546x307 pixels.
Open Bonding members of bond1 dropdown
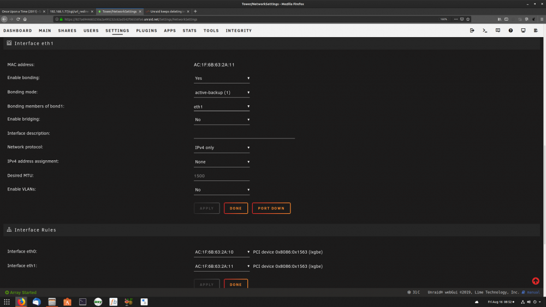pyautogui.click(x=222, y=107)
